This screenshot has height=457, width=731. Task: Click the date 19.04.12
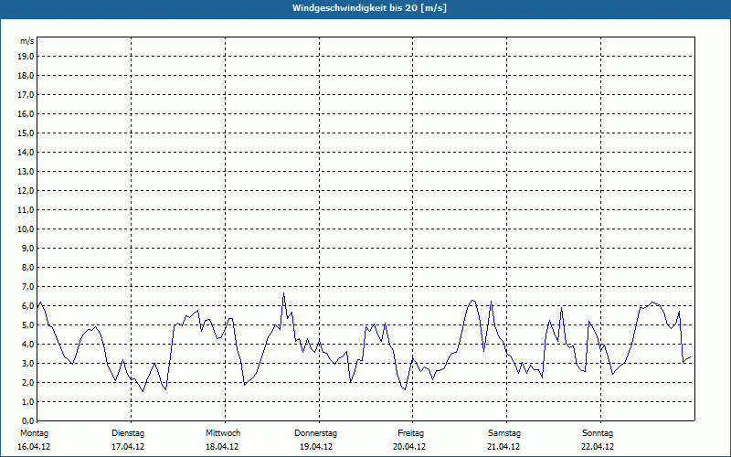[x=316, y=446]
